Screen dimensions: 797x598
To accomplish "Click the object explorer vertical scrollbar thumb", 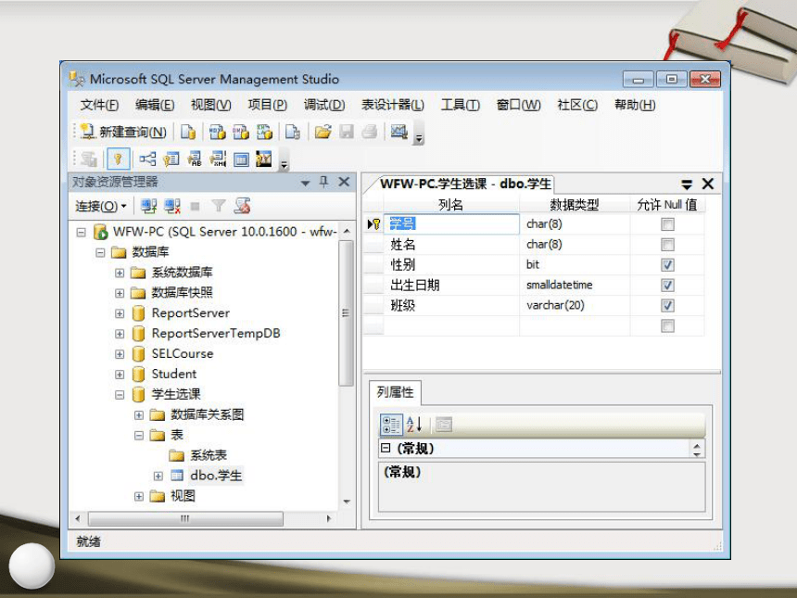I will pos(346,312).
